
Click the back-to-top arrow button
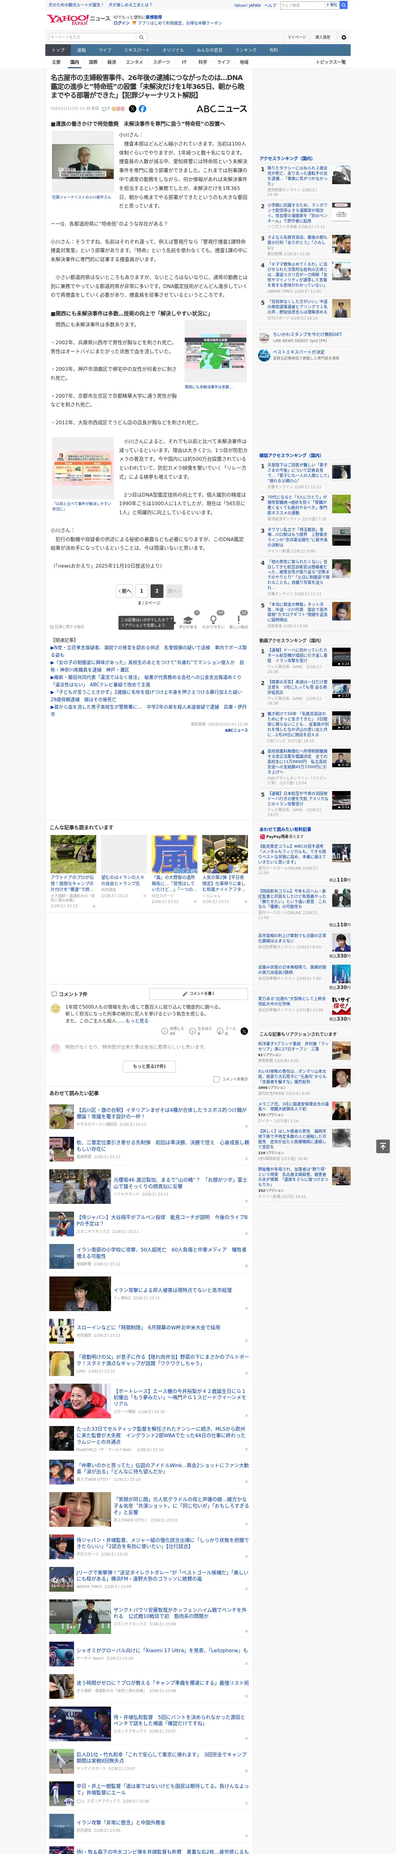coord(383,1146)
